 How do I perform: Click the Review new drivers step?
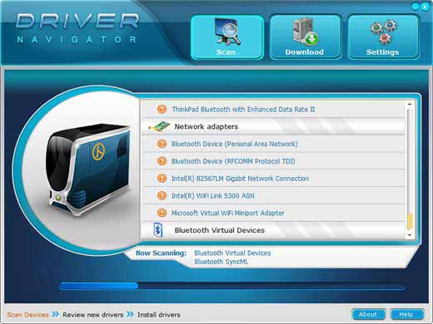point(93,315)
